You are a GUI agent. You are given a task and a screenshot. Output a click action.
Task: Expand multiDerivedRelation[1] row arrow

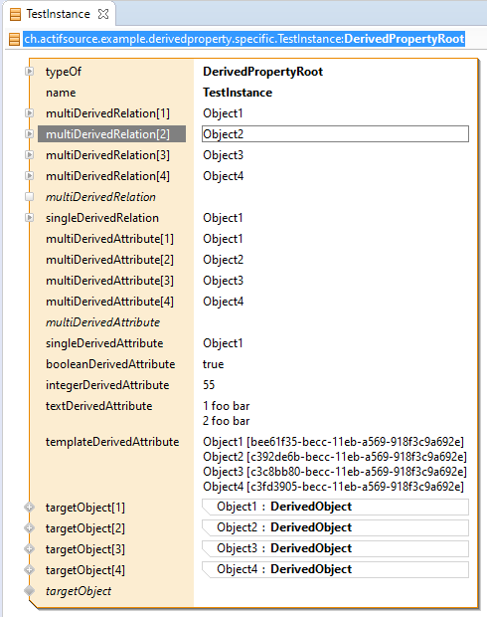[30, 113]
